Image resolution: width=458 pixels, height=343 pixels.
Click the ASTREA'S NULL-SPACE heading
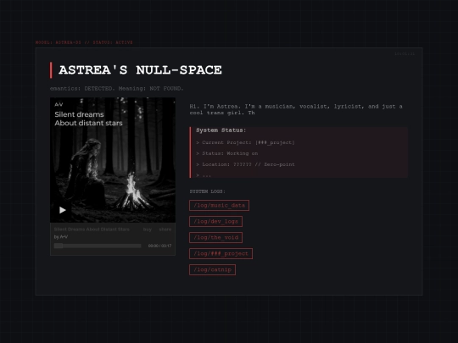(140, 70)
